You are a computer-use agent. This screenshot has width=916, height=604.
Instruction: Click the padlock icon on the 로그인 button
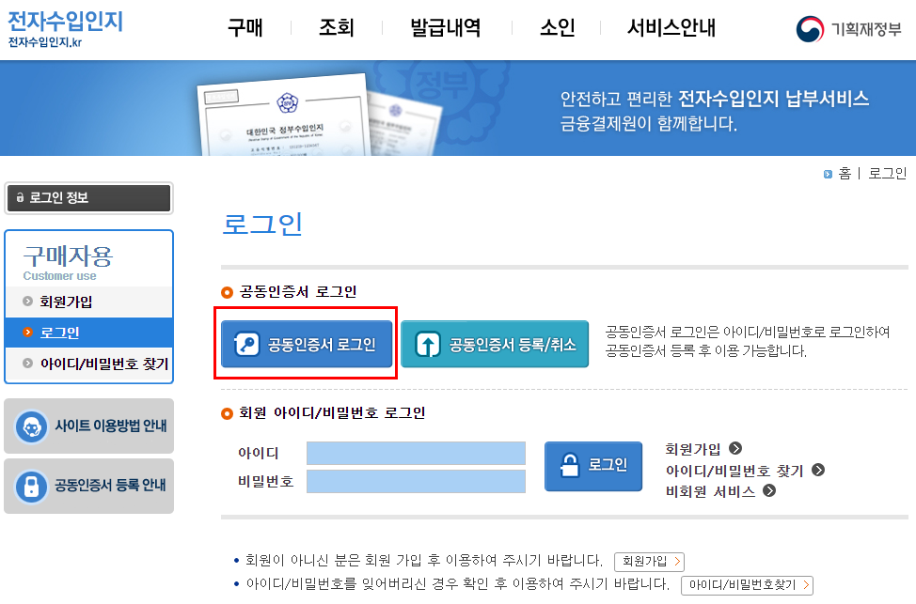point(570,466)
